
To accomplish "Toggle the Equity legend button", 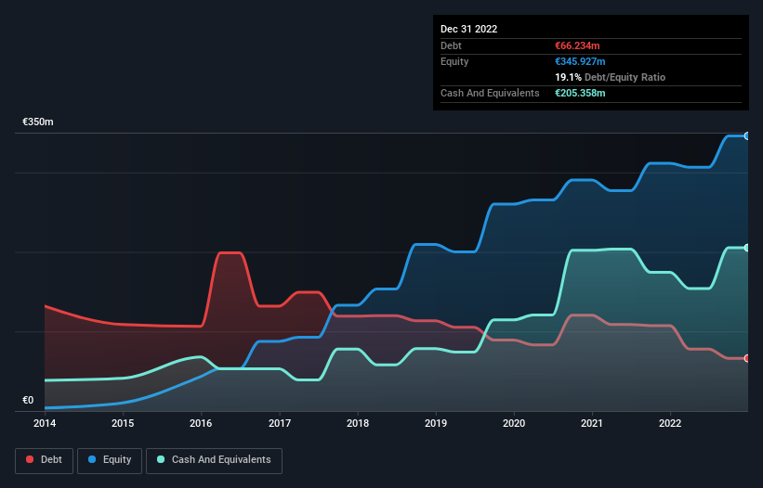I will [x=110, y=460].
